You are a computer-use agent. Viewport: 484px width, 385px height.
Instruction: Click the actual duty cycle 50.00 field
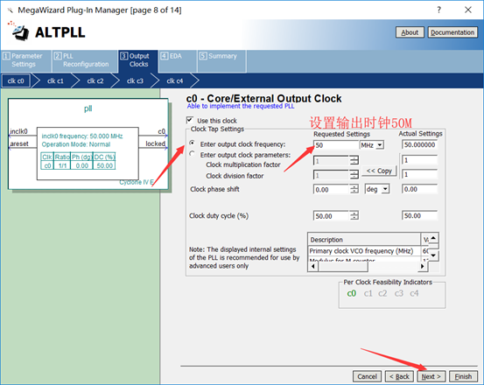click(420, 215)
